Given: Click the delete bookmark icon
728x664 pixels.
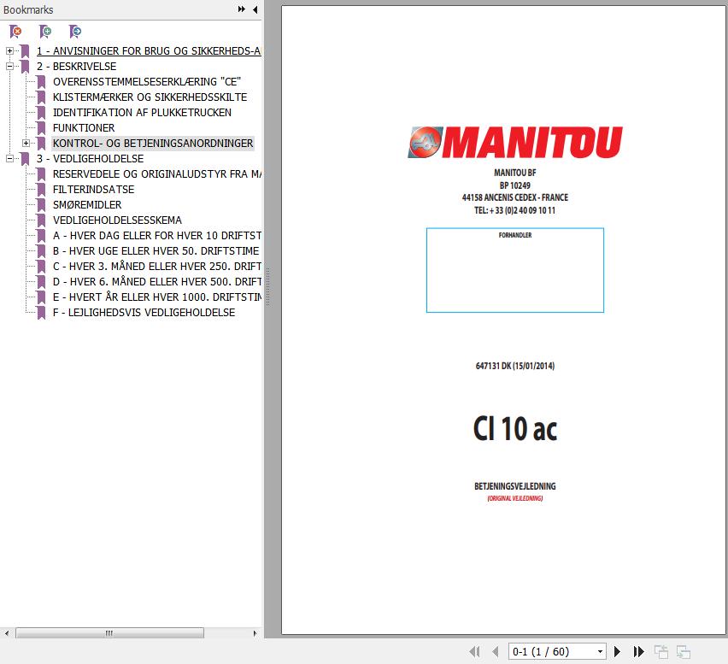Looking at the screenshot, I should pyautogui.click(x=15, y=32).
